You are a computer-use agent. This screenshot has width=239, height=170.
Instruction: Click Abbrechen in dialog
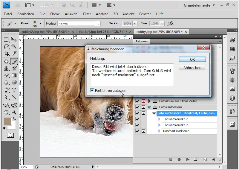[192, 68]
